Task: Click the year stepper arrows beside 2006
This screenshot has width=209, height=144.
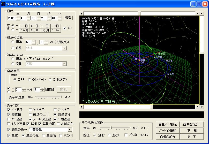Action: (x=18, y=18)
